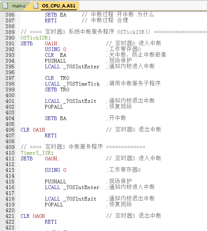Click USING 0 on line 413
This screenshot has width=207, height=231.
tap(55, 170)
